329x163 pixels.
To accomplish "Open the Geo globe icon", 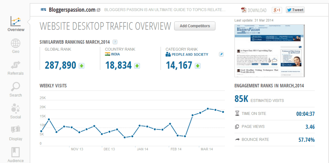I will click(16, 43).
